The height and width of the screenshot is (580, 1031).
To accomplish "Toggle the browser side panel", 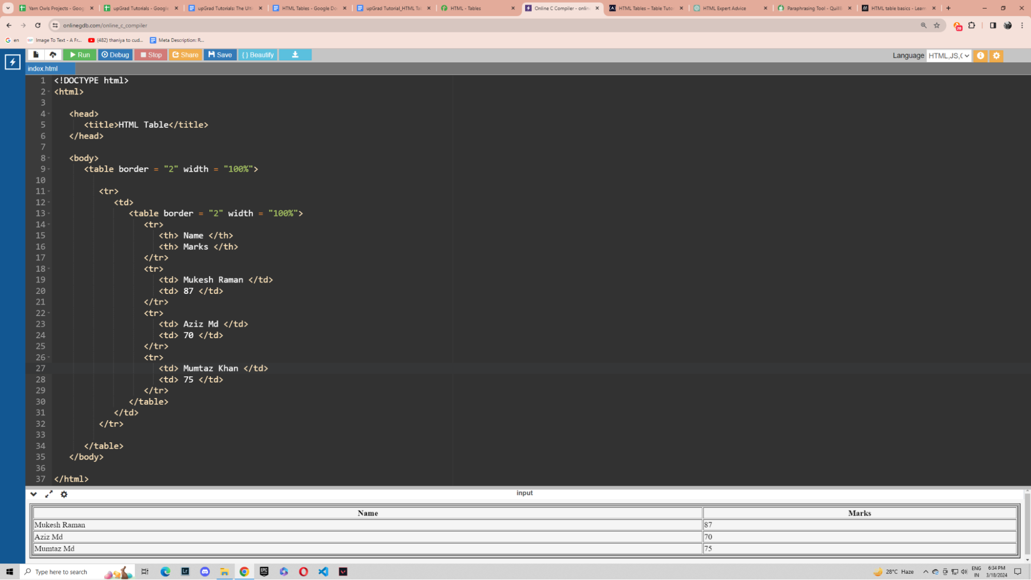I will point(993,25).
